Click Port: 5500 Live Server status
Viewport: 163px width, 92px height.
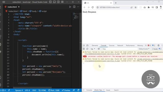point(54,90)
